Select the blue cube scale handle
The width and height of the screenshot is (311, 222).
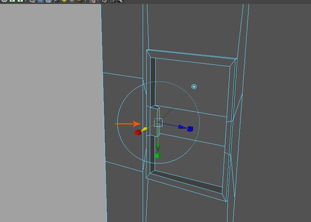[x=190, y=129]
